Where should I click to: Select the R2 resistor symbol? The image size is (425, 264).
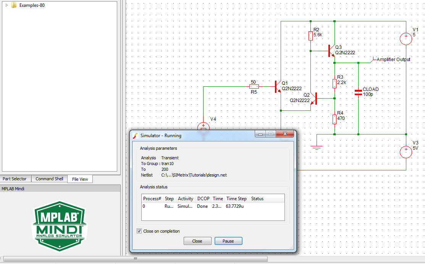click(x=311, y=36)
